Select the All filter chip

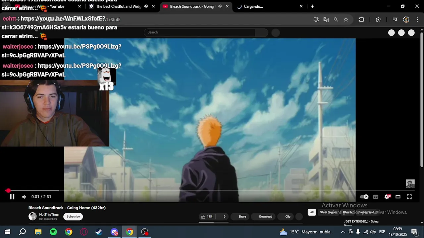[312, 212]
